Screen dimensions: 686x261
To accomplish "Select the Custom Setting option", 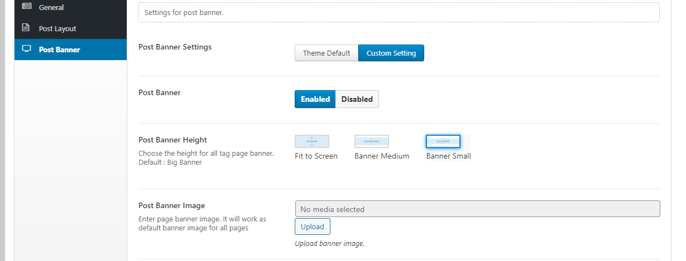I will point(391,53).
